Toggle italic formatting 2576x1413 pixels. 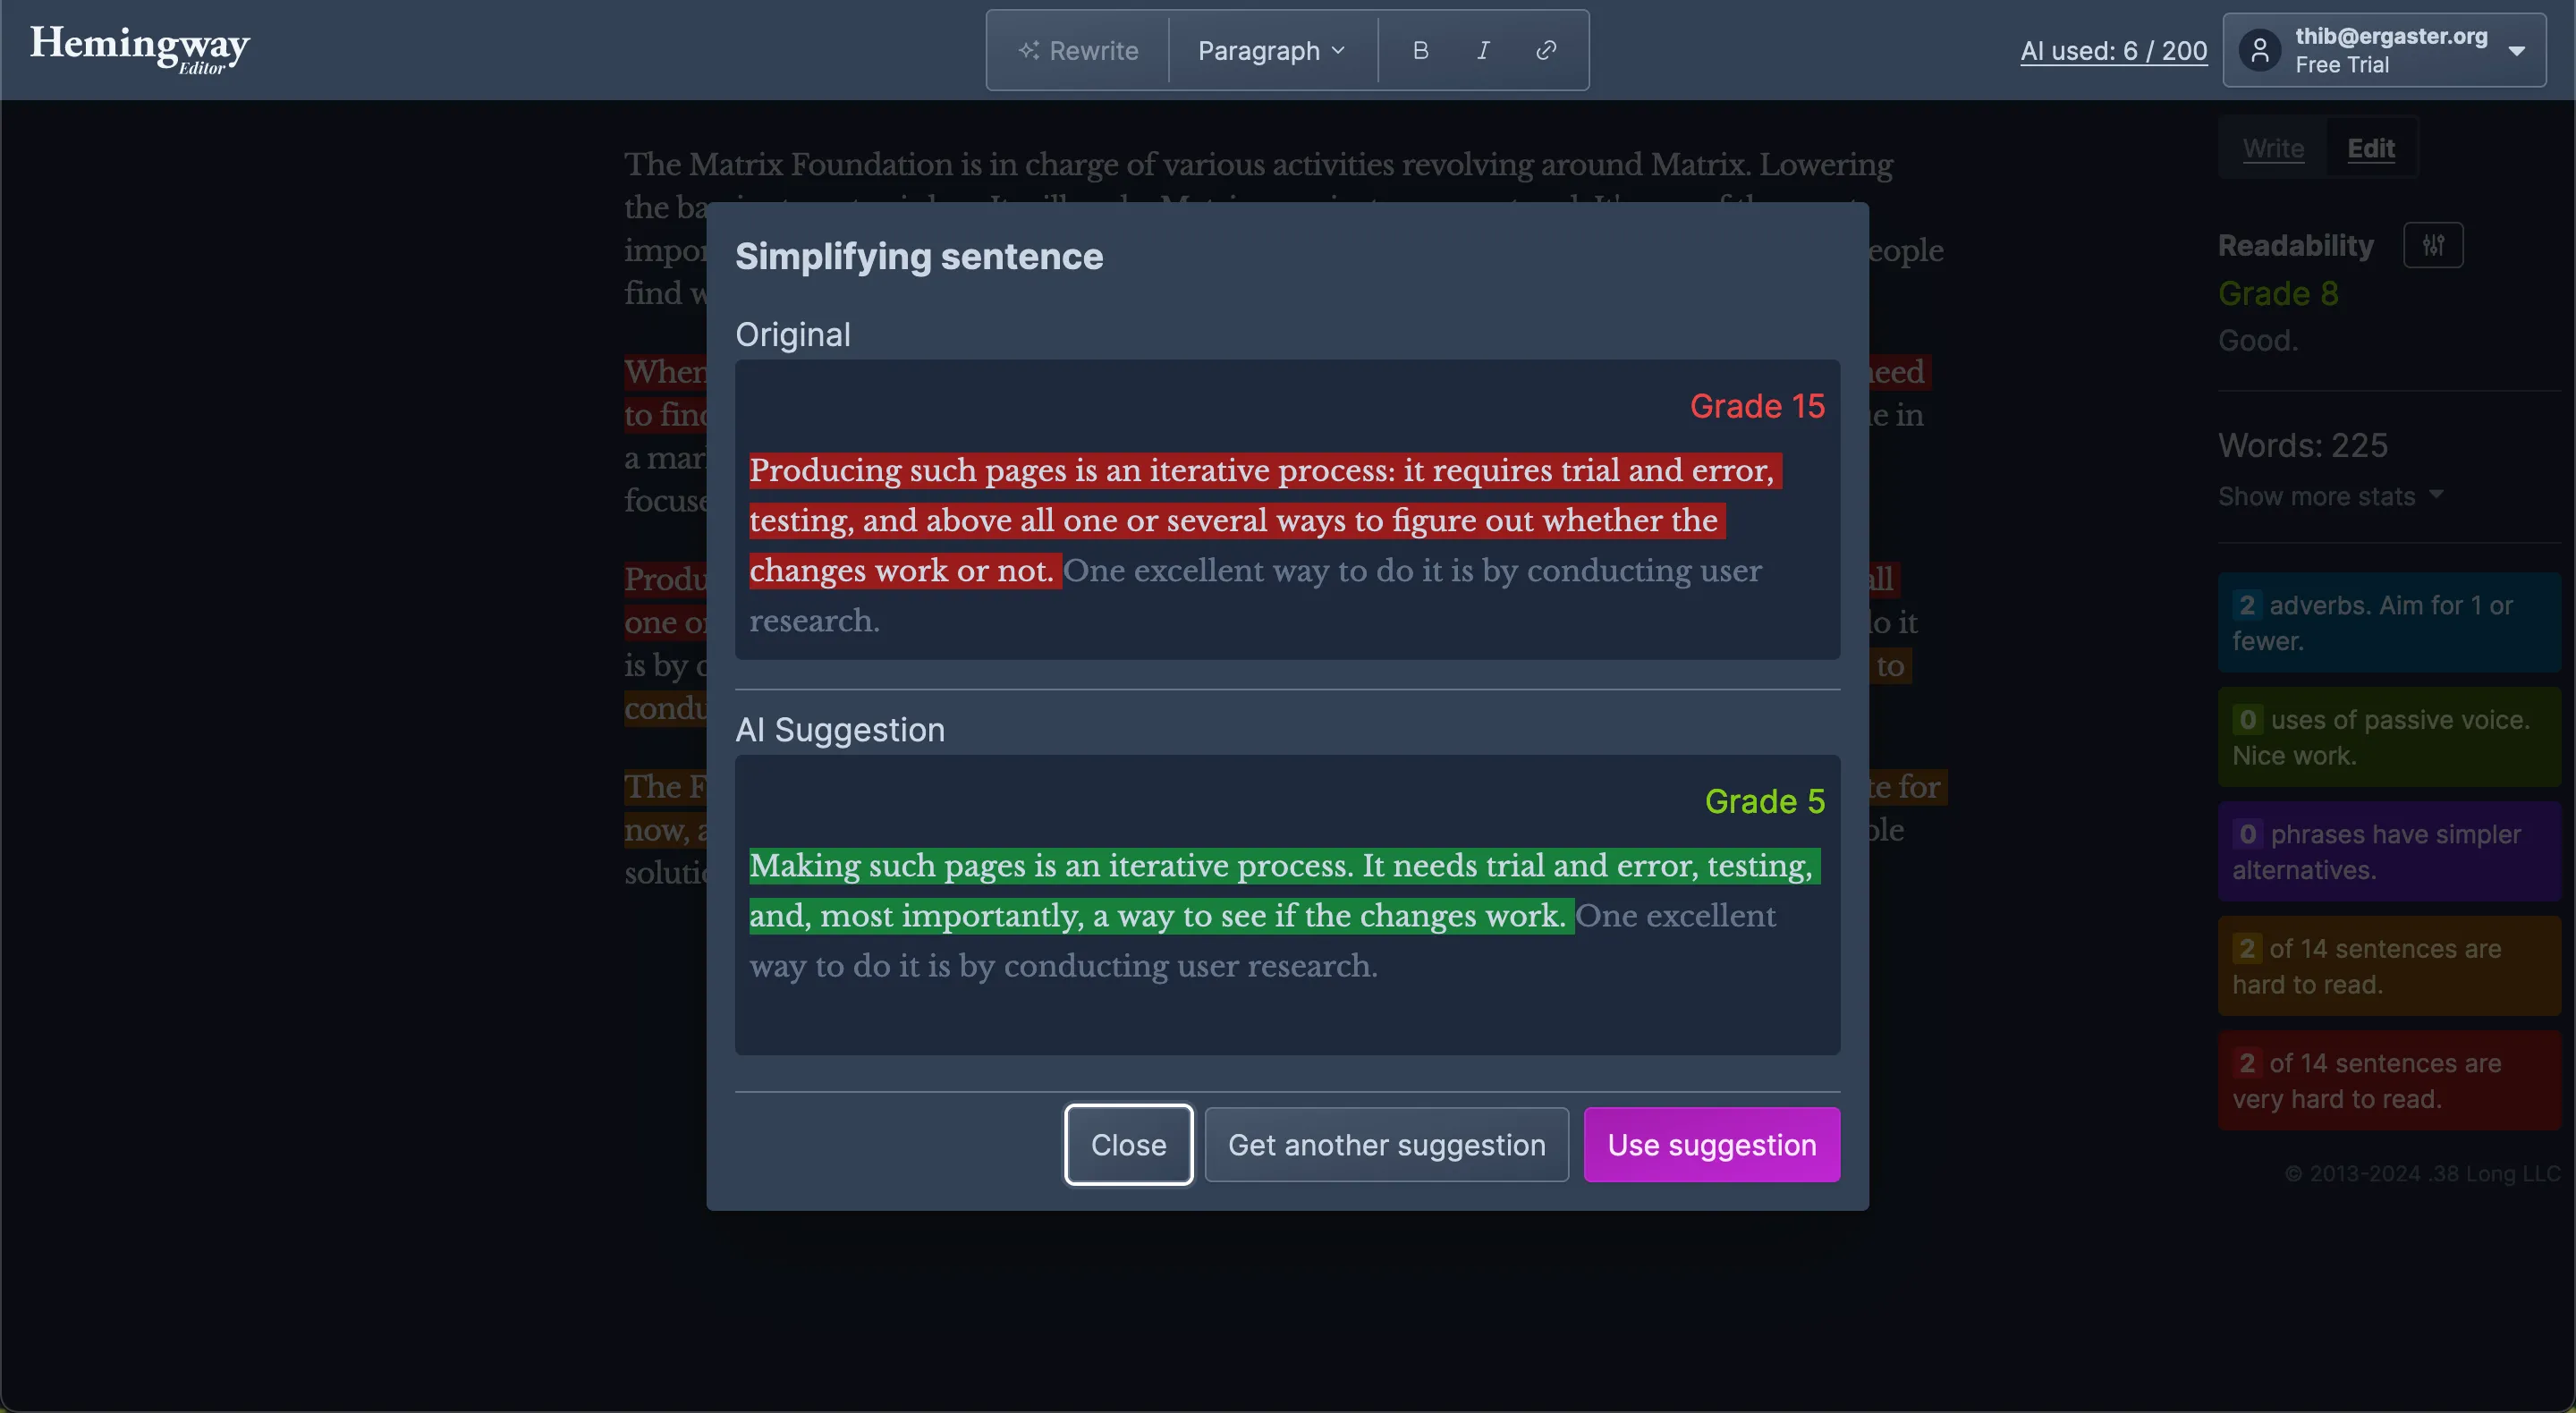[x=1483, y=50]
